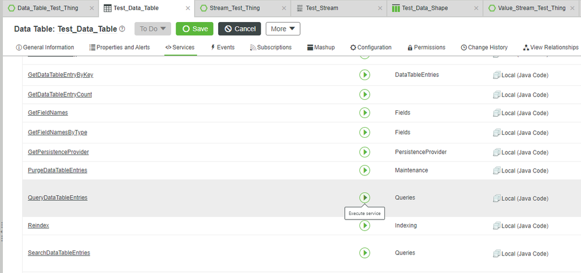Cancel the Data Table edits
Viewport: 581px width, 273px height.
click(240, 29)
